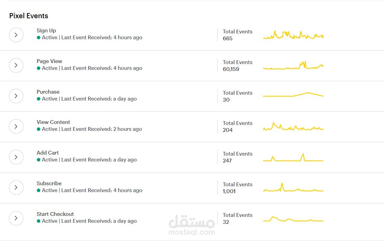The width and height of the screenshot is (384, 241).
Task: Expand the Page View event details
Action: [16, 65]
